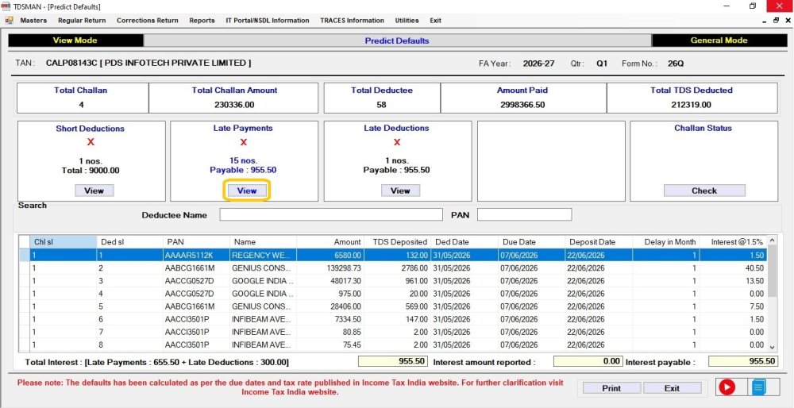Screen dimensions: 794x408
Task: View Late Deductions details
Action: pos(400,191)
